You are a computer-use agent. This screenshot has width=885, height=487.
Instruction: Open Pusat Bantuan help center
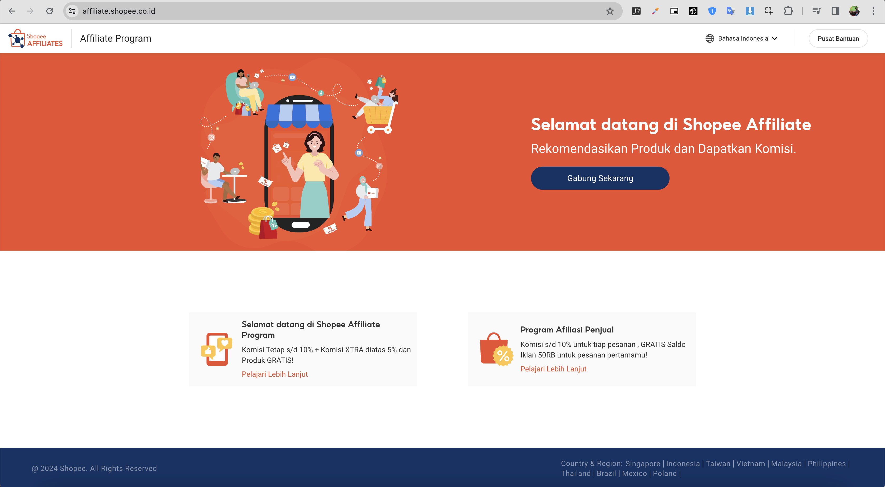coord(838,38)
